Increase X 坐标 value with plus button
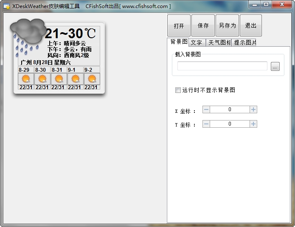The image size is (295, 227). (x=253, y=109)
